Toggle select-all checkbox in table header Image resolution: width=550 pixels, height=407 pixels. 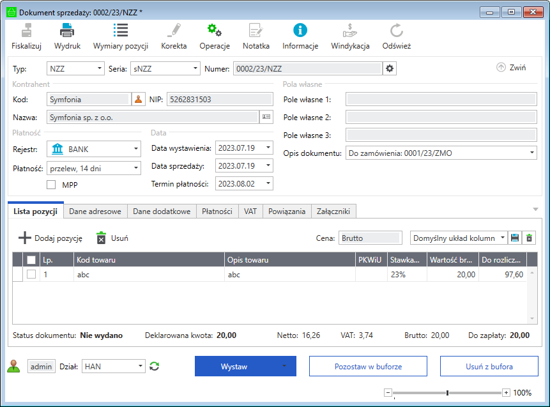pos(31,260)
